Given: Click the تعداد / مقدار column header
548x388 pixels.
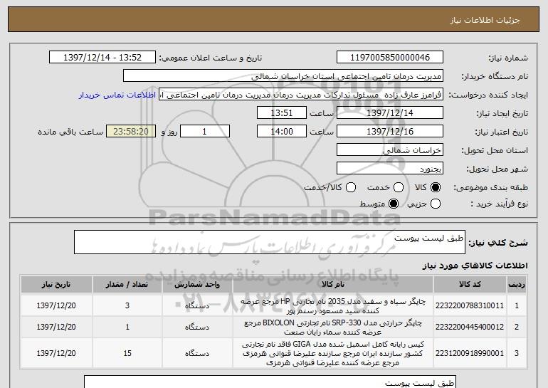Looking at the screenshot, I should pyautogui.click(x=127, y=285).
